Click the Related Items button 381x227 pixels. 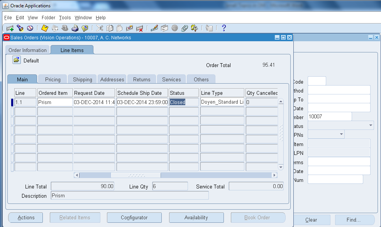pyautogui.click(x=75, y=217)
